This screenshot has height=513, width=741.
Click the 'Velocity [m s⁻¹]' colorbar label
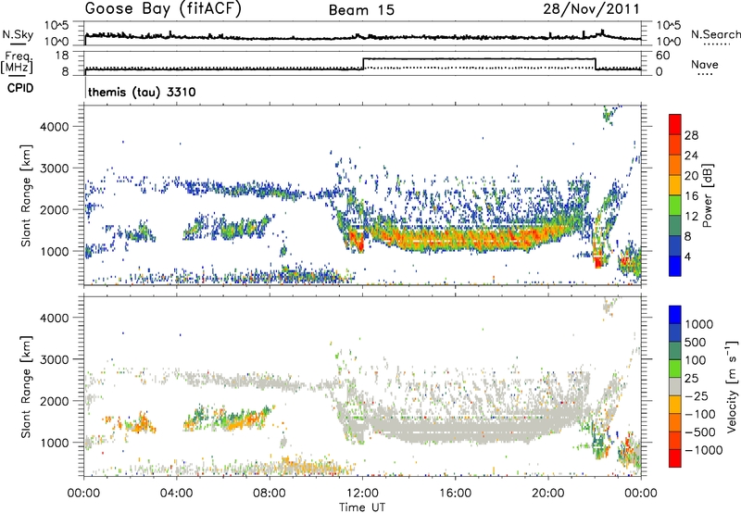pos(732,386)
